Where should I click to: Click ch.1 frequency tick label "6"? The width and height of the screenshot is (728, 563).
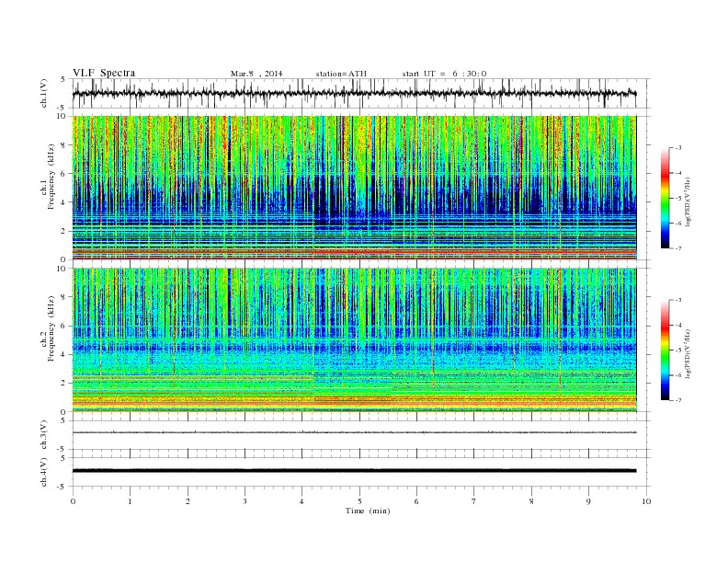(64, 174)
